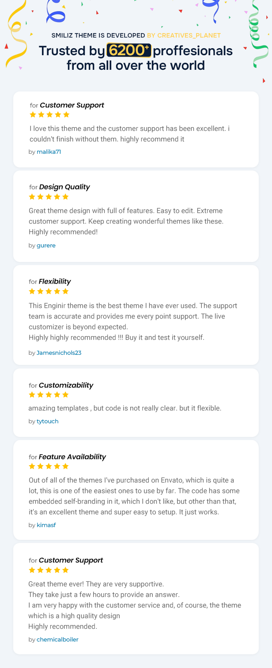This screenshot has width=272, height=668.
Task: Click second star in chemicalboiler's review
Action: pyautogui.click(x=40, y=570)
